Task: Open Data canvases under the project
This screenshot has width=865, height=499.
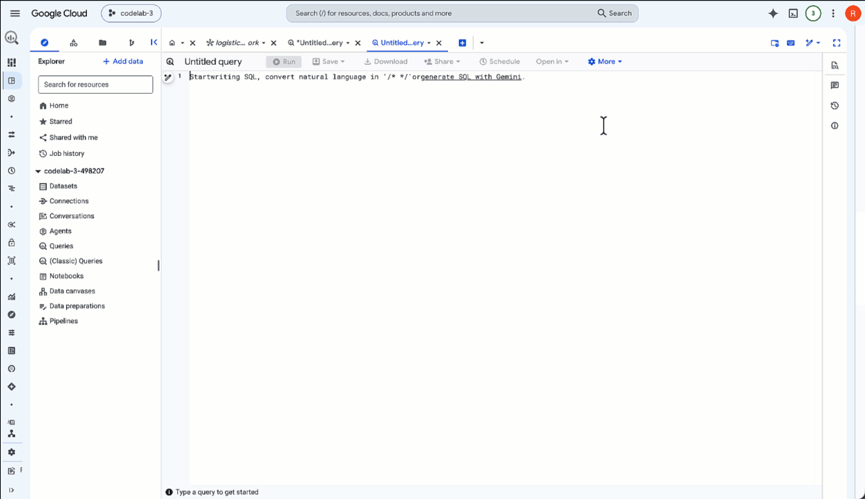Action: [x=67, y=291]
